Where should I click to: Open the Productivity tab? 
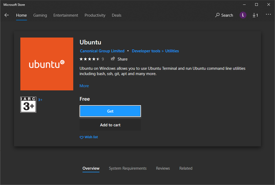(x=95, y=15)
